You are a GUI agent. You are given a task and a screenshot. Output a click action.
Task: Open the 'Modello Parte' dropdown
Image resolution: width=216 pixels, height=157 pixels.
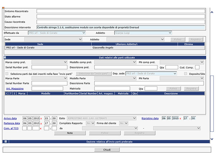pos(115,78)
